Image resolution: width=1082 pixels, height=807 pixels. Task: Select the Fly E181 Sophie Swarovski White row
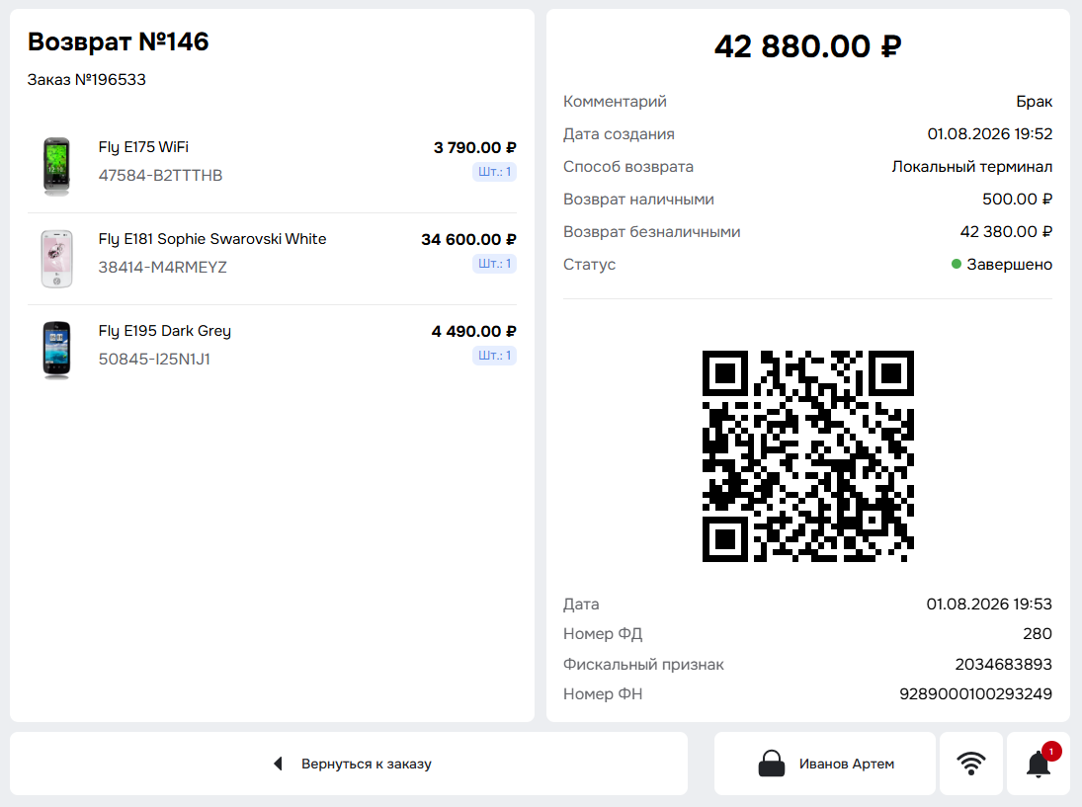pos(272,259)
